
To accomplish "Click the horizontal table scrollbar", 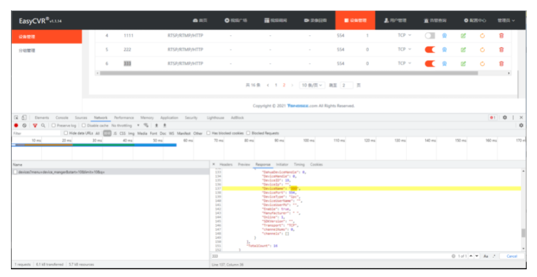I will click(289, 73).
